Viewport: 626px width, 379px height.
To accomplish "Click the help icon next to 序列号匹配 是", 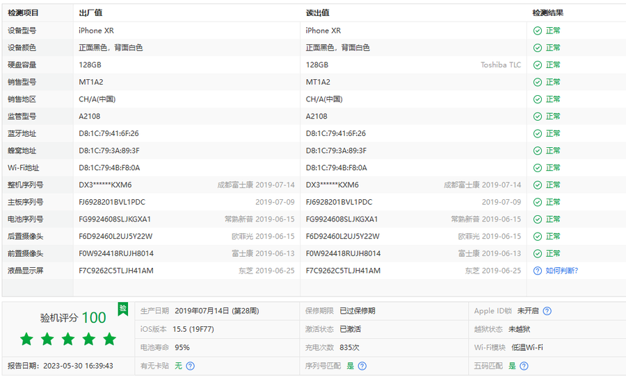I will (362, 366).
